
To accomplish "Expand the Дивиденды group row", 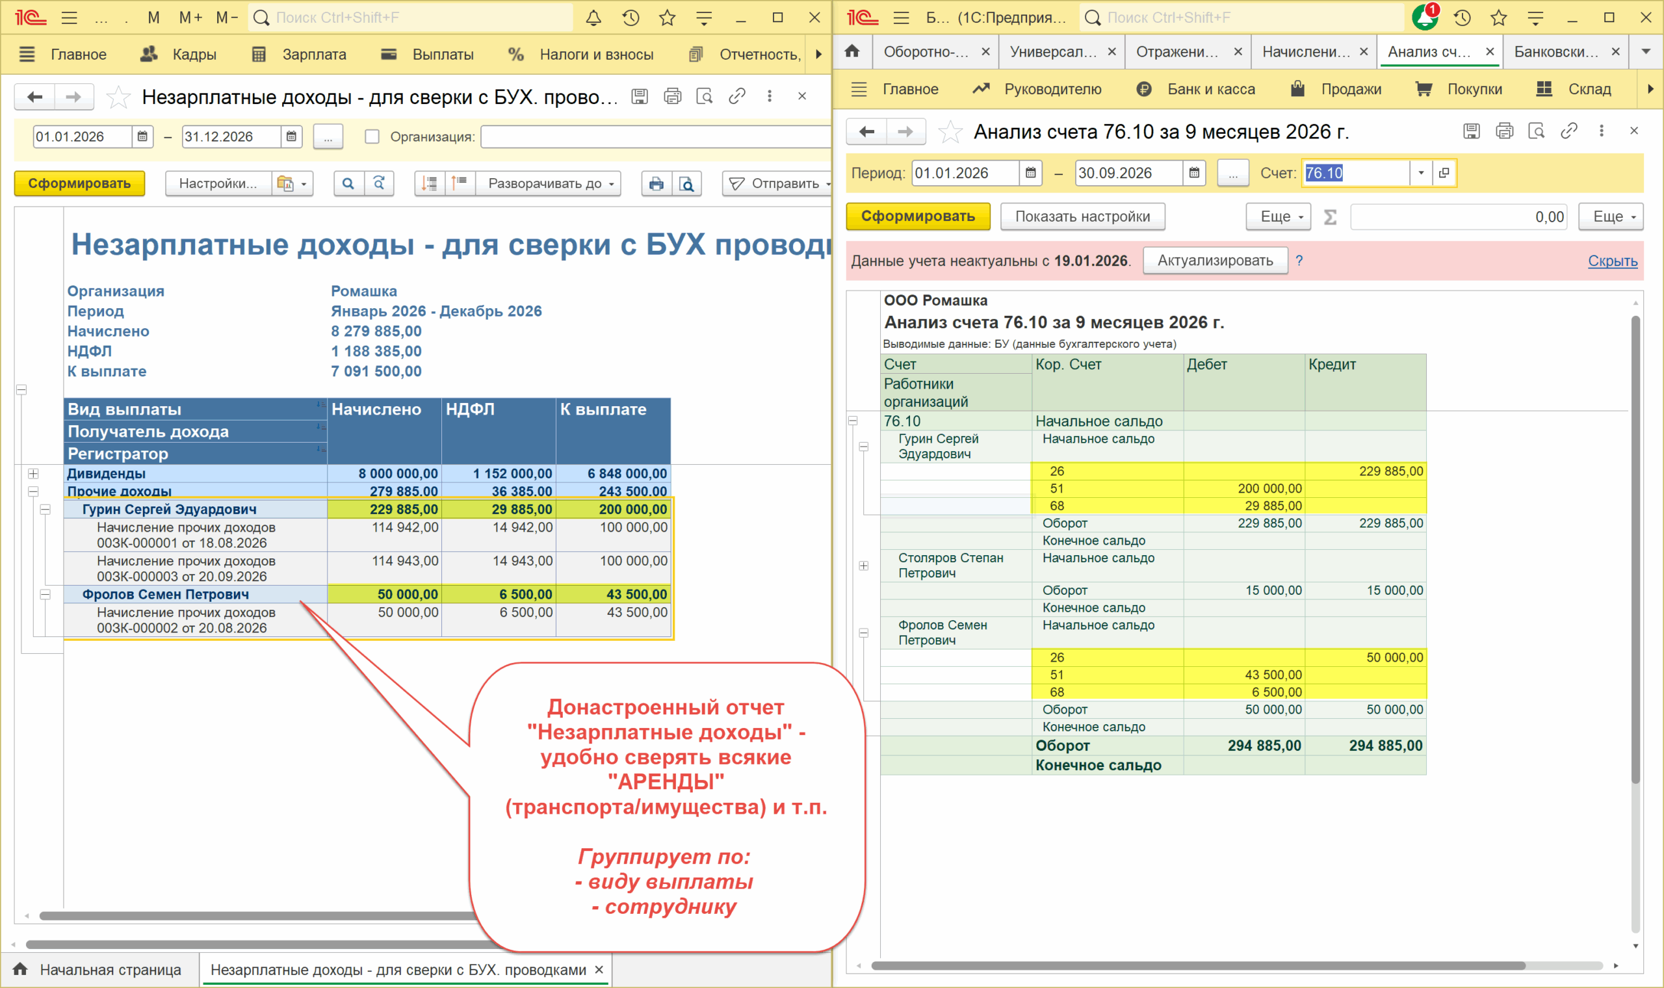I will [33, 473].
